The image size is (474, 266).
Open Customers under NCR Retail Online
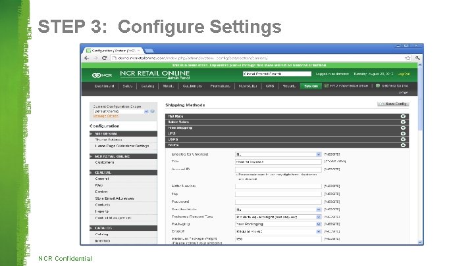point(105,162)
